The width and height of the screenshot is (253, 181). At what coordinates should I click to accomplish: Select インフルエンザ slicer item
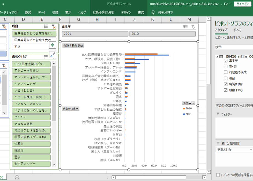31,84
